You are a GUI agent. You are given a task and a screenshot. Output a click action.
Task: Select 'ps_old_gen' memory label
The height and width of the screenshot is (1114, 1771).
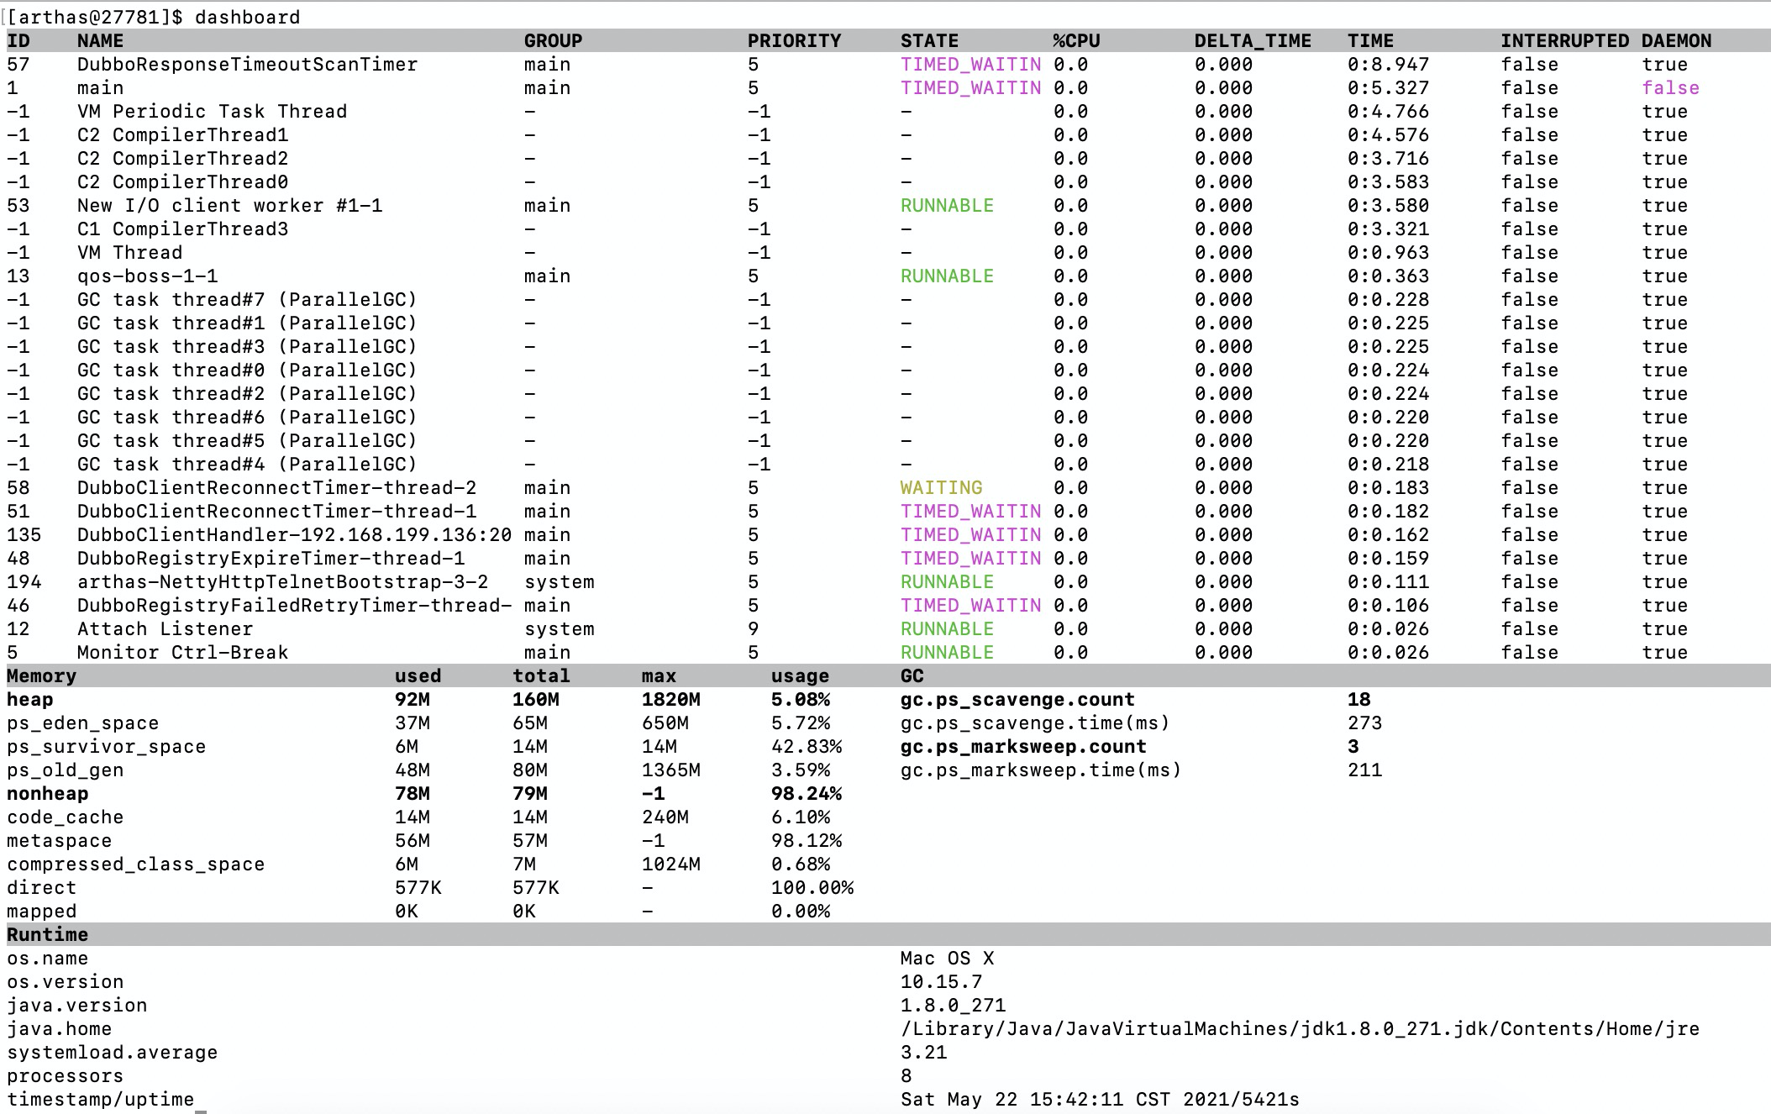[x=65, y=770]
